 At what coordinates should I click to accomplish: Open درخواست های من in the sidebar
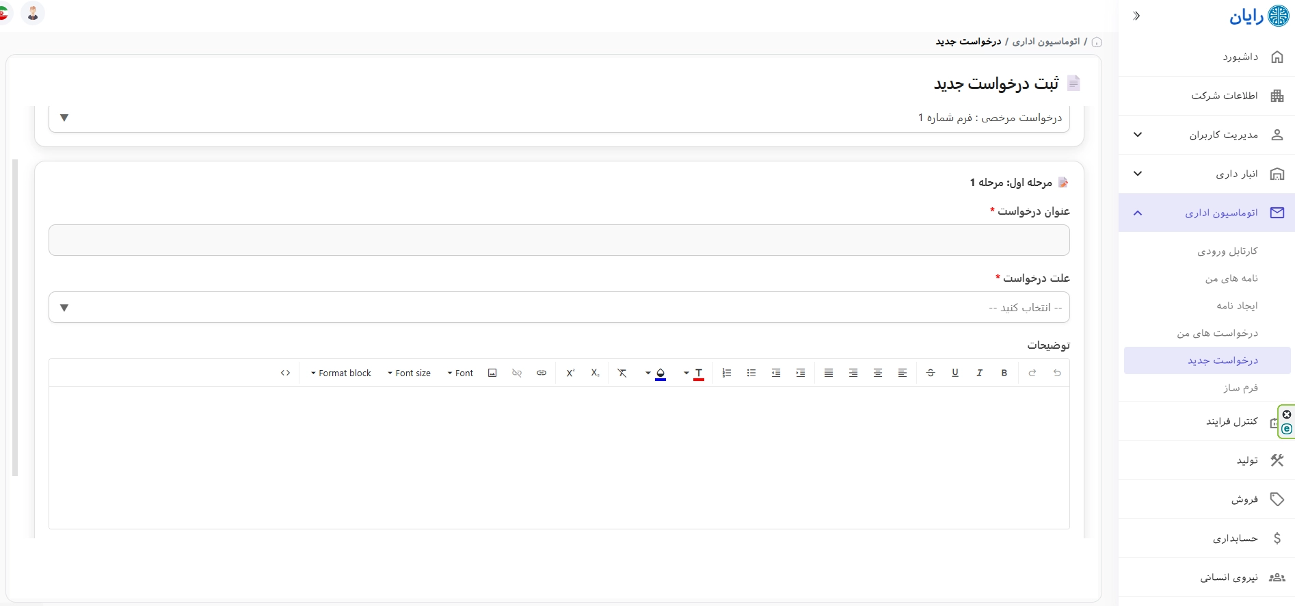pyautogui.click(x=1217, y=333)
